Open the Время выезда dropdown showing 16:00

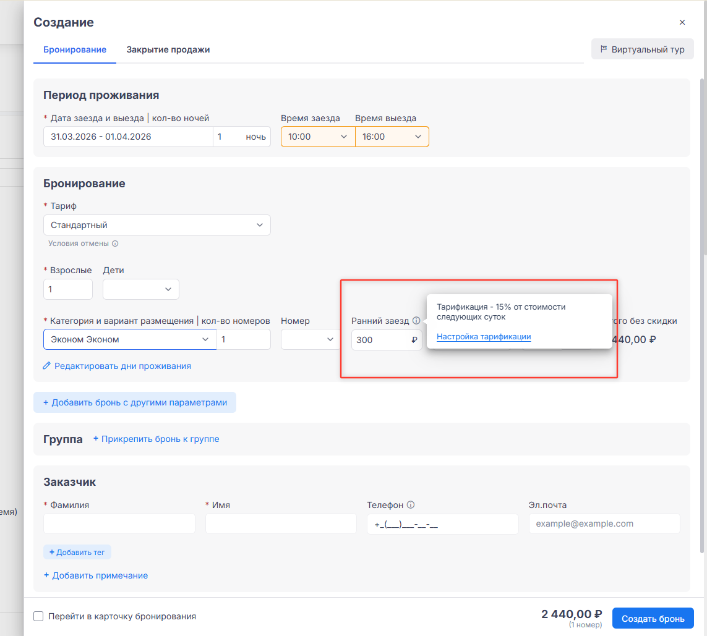(392, 137)
